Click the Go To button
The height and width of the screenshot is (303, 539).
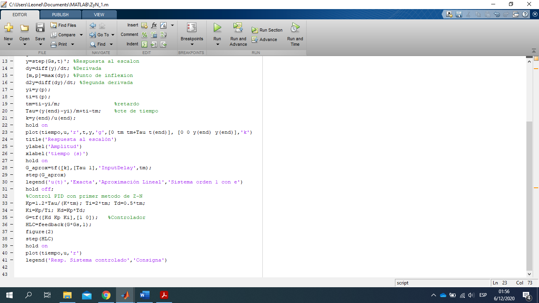pyautogui.click(x=99, y=35)
